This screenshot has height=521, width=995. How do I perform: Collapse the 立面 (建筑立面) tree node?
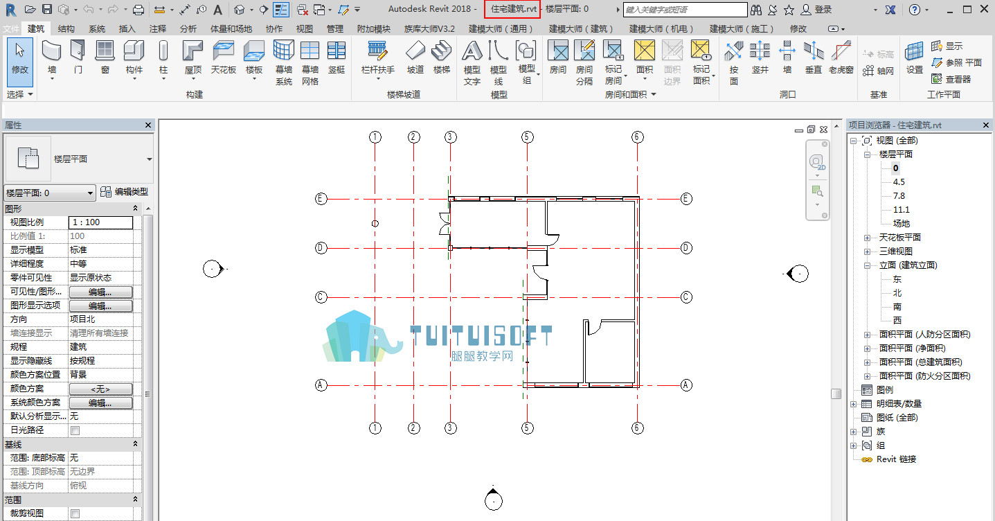click(x=868, y=265)
